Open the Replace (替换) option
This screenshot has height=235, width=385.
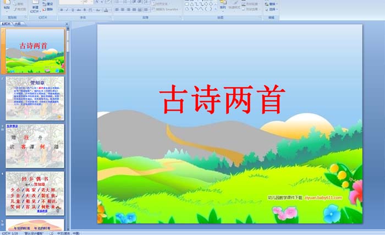click(271, 4)
